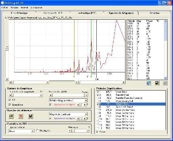Switch to the Erreur Périodique tab
173x141 pixels.
click(x=19, y=13)
